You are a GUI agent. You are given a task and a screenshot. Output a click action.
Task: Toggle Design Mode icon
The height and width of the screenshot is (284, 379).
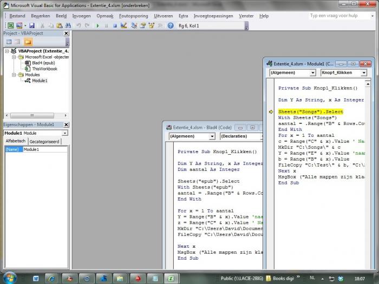[124, 25]
